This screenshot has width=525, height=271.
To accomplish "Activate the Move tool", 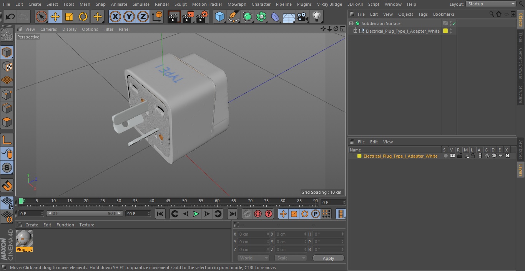I will (x=55, y=17).
